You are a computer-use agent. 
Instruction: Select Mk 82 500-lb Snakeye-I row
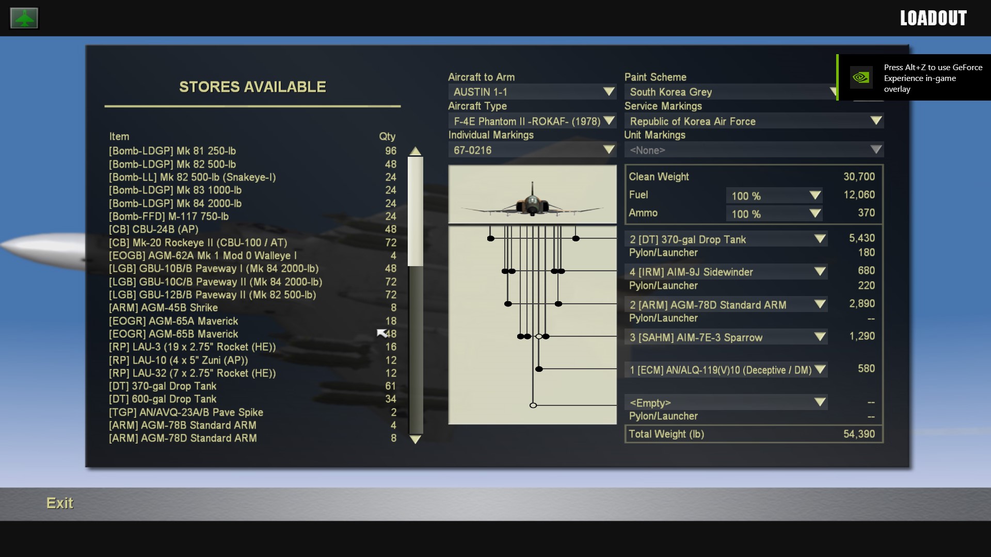pyautogui.click(x=253, y=177)
